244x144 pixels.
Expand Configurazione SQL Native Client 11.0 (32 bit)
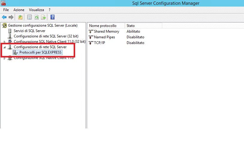(x=4, y=42)
